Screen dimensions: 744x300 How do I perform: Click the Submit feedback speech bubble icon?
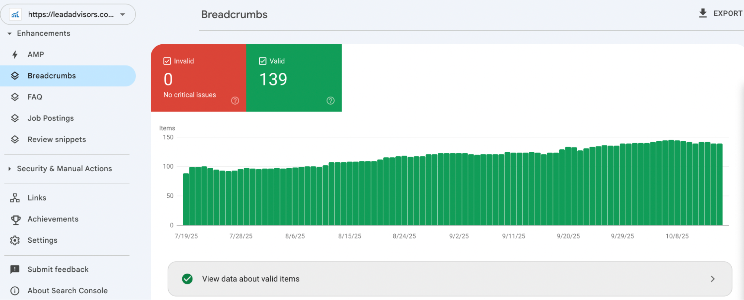pyautogui.click(x=15, y=269)
